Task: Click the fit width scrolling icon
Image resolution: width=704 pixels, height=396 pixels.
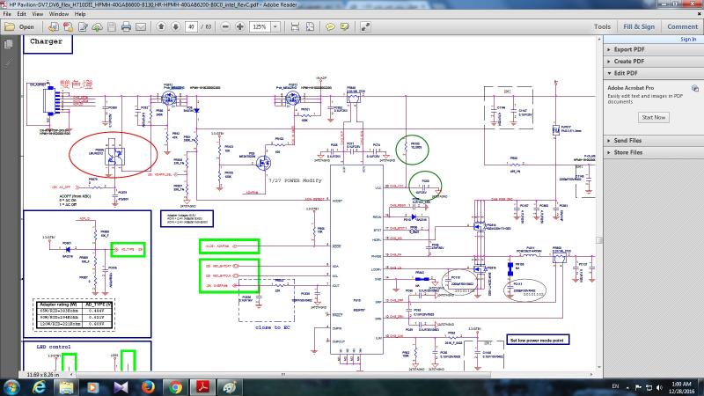Action: (x=295, y=27)
